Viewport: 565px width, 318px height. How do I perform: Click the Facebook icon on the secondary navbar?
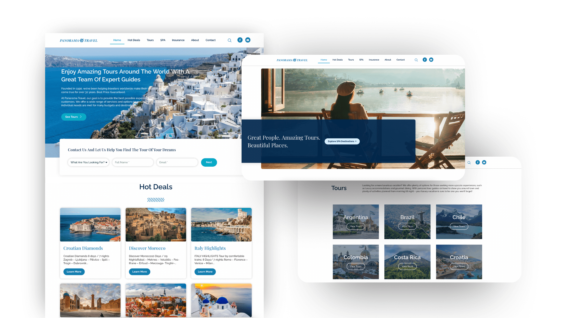tap(425, 60)
